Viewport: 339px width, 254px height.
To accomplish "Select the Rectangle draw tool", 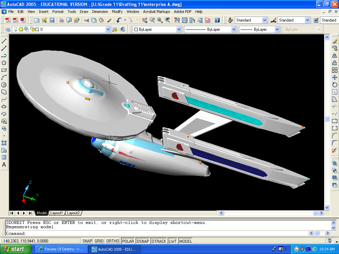I will point(4,70).
